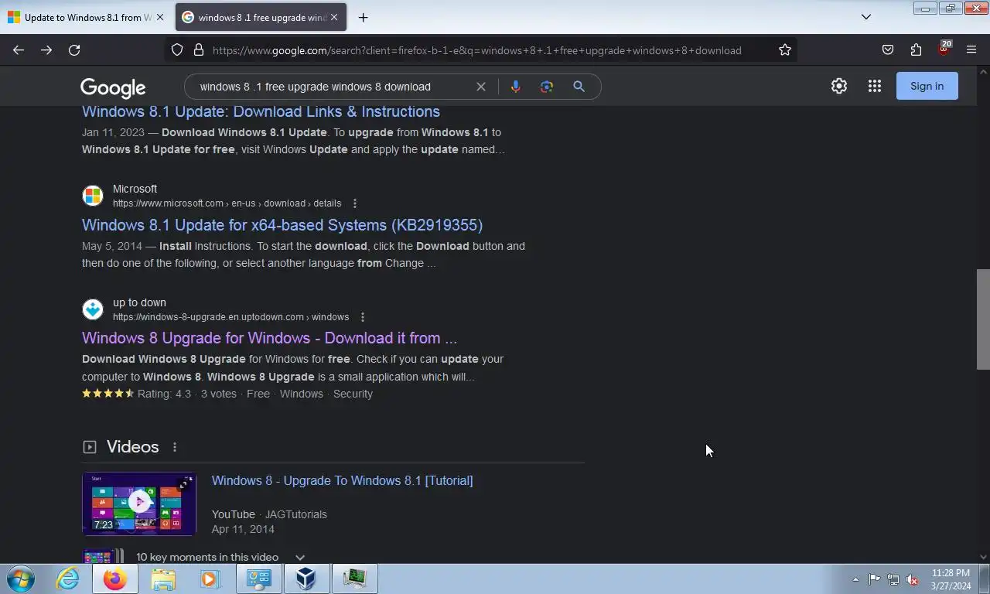Bookmark this page with star icon
Image resolution: width=990 pixels, height=594 pixels.
(x=785, y=50)
